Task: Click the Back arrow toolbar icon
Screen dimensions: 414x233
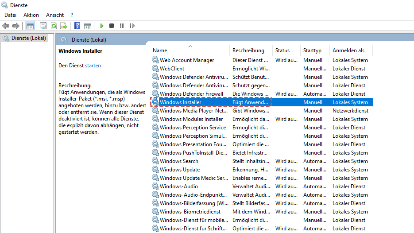Action: (x=6, y=26)
